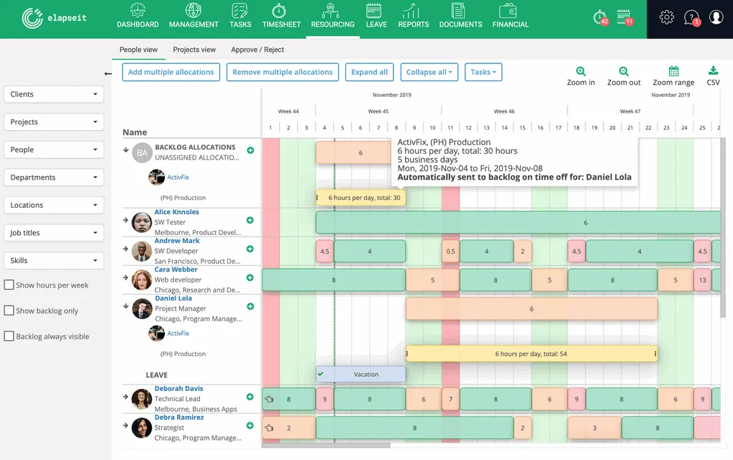Click Add multiple allocations button
This screenshot has height=460, width=733.
coord(171,72)
